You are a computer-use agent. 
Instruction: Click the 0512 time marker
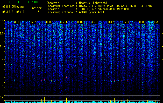coord(33,22)
